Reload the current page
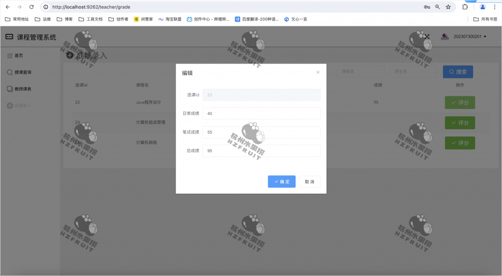 point(31,7)
